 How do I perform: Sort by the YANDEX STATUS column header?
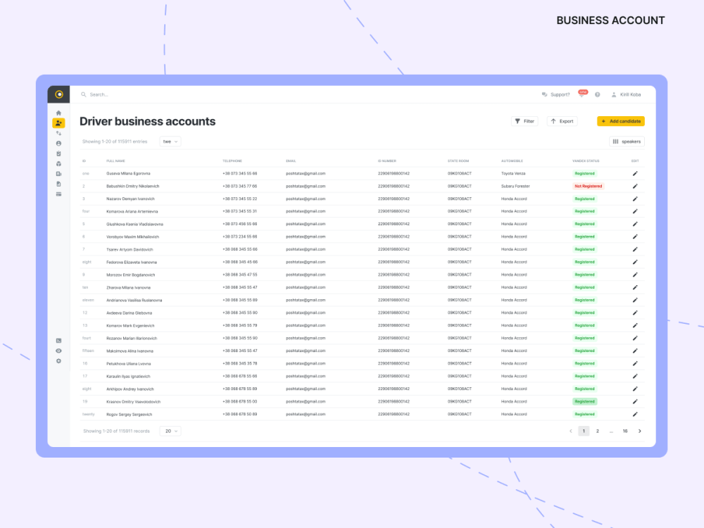click(586, 161)
